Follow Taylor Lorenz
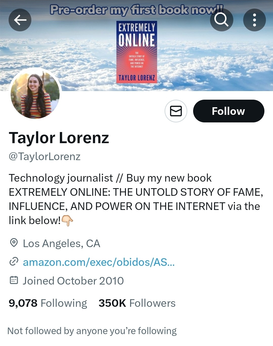Image resolution: width=273 pixels, height=346 pixels. 229,111
